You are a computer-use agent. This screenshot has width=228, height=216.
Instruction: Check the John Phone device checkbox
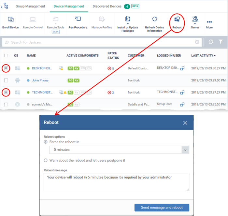pyautogui.click(x=6, y=80)
